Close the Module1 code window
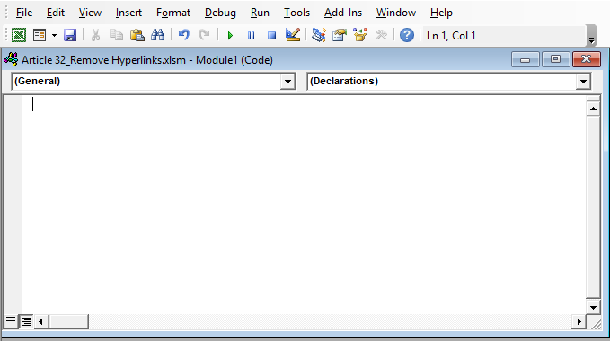Screen dimensions: 610x341 click(587, 59)
